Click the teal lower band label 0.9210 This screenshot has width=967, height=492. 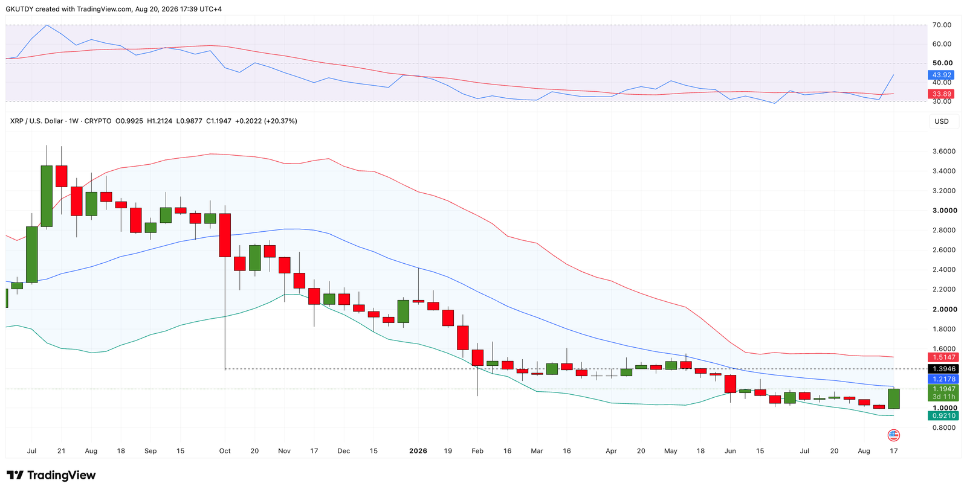click(944, 416)
